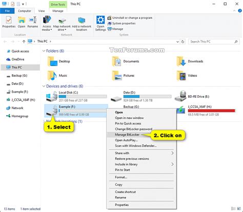Switch to large icons view in status bar

pyautogui.click(x=238, y=209)
